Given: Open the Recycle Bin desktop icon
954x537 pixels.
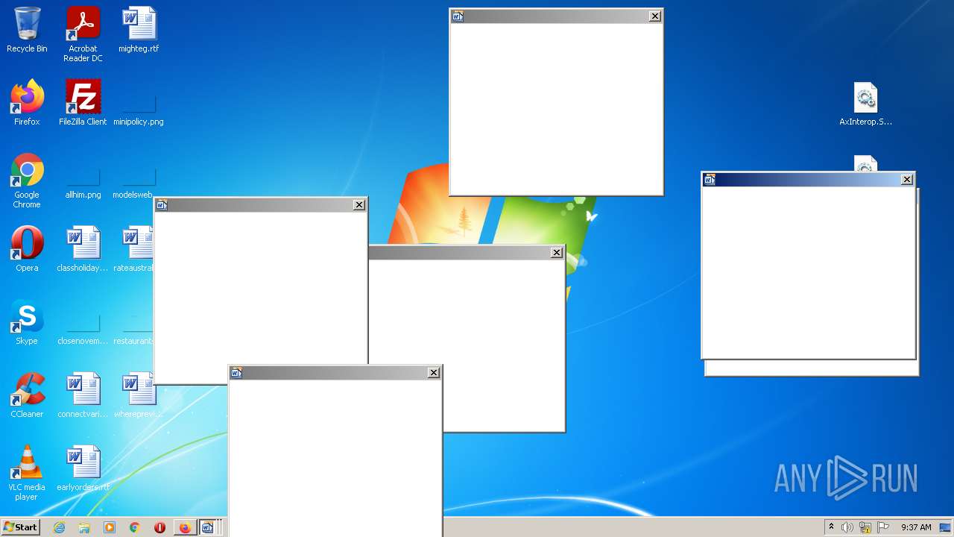Looking at the screenshot, I should click(x=27, y=30).
